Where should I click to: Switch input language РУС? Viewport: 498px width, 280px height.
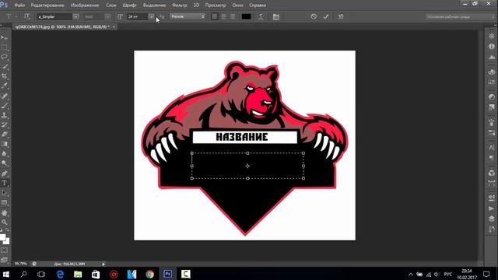[448, 274]
